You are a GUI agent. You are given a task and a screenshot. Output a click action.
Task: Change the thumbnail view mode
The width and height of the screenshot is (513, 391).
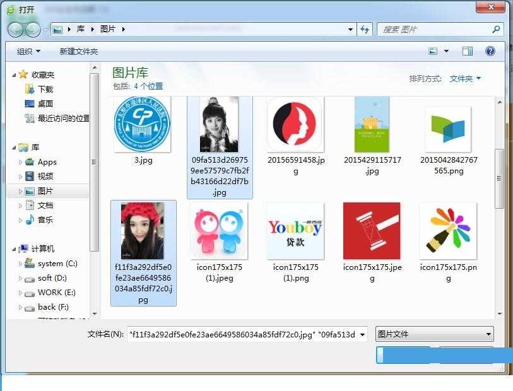point(433,51)
